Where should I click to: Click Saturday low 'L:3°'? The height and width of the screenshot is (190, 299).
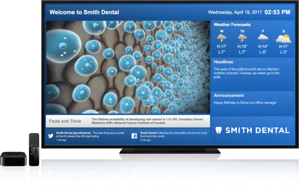click(x=284, y=52)
